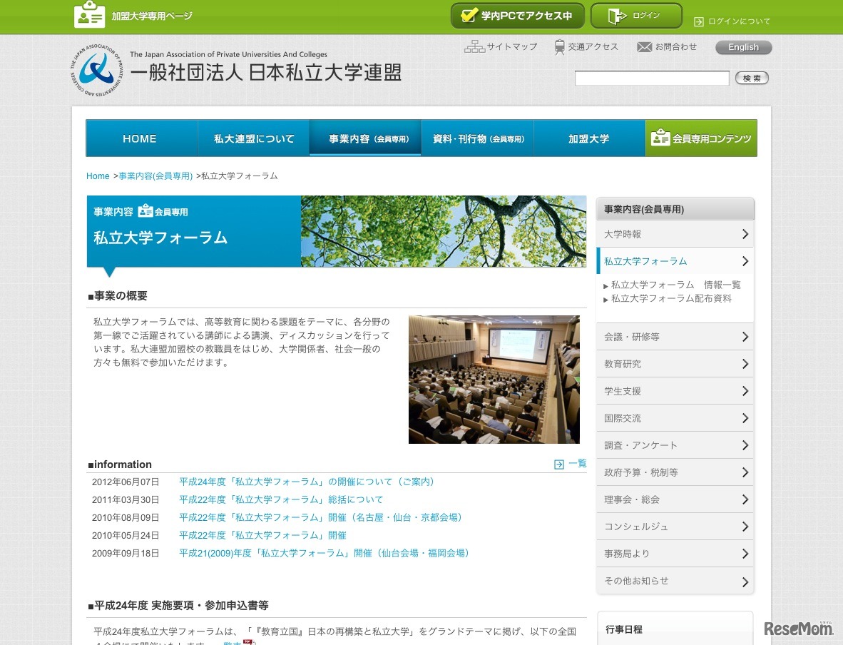Open the 加盟大学 navigation tab

588,138
